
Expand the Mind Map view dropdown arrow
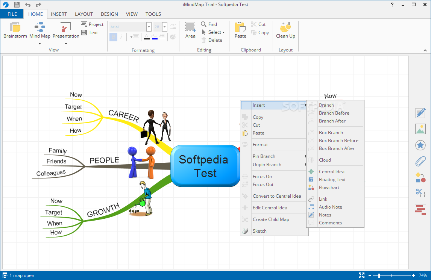tap(39, 44)
